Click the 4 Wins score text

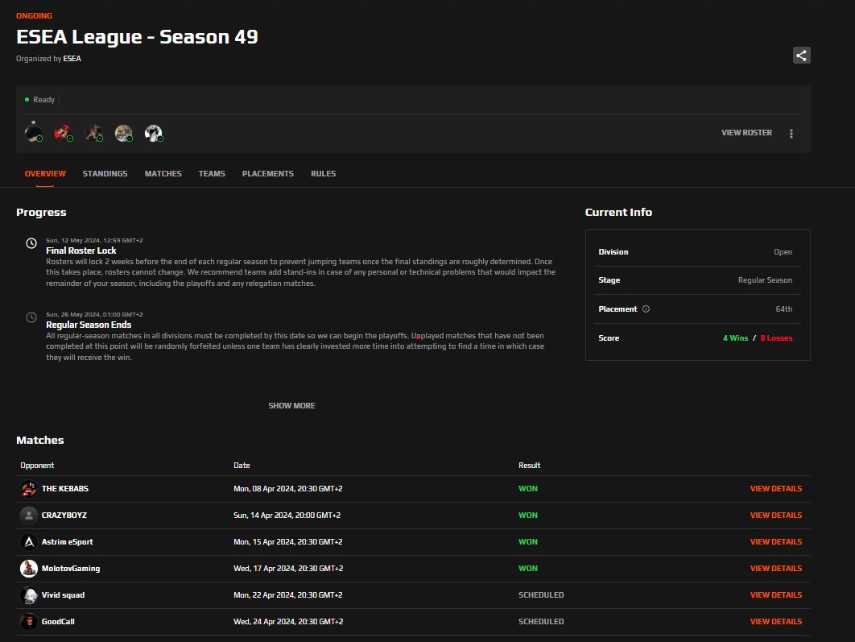point(736,338)
